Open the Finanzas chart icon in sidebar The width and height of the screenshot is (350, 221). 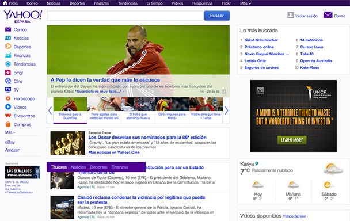(8, 55)
